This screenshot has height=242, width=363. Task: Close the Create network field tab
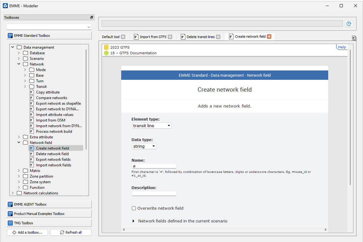(269, 37)
